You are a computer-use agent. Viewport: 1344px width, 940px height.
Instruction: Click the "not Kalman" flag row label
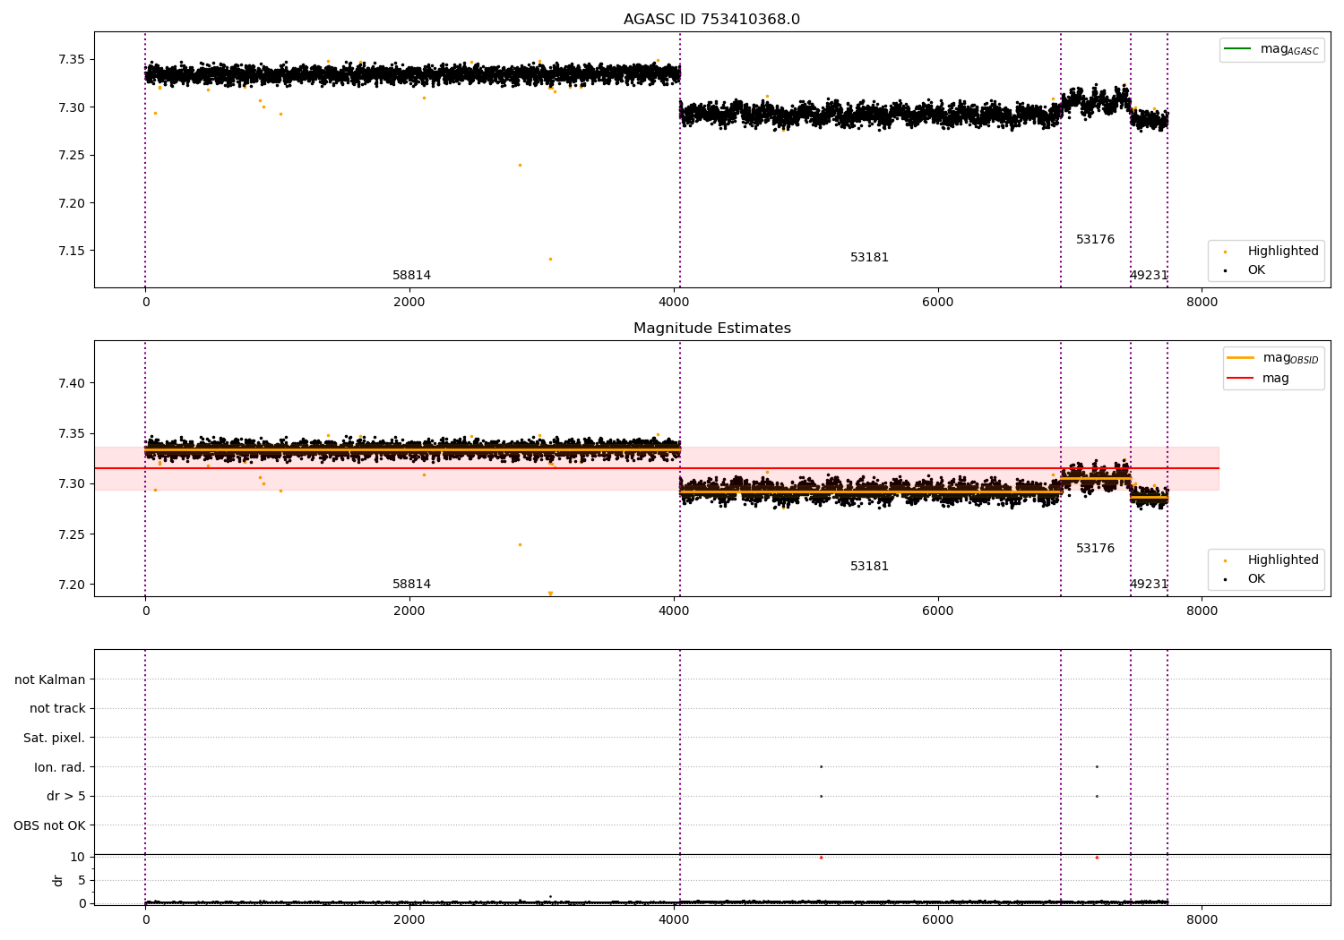tap(50, 680)
